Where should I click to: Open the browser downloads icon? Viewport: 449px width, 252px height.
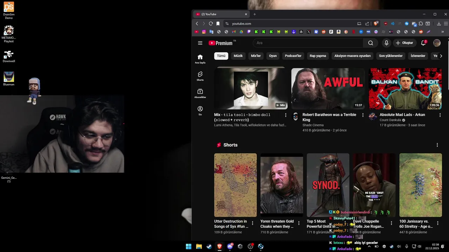click(439, 23)
